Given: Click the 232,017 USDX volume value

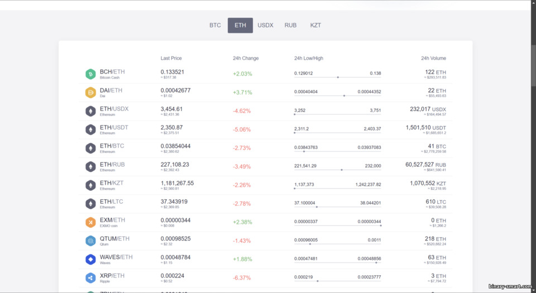Looking at the screenshot, I should coord(428,109).
